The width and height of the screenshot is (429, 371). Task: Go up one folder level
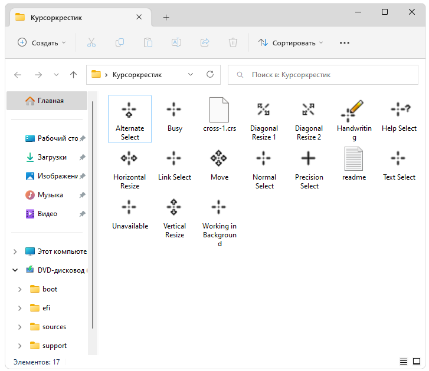tap(73, 75)
